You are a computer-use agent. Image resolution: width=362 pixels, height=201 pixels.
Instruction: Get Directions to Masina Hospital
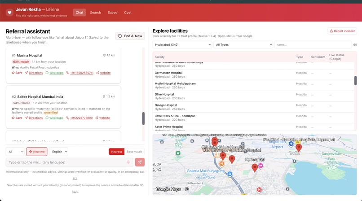tap(34, 73)
